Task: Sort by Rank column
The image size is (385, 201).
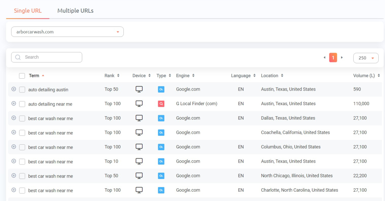Action: (x=112, y=76)
